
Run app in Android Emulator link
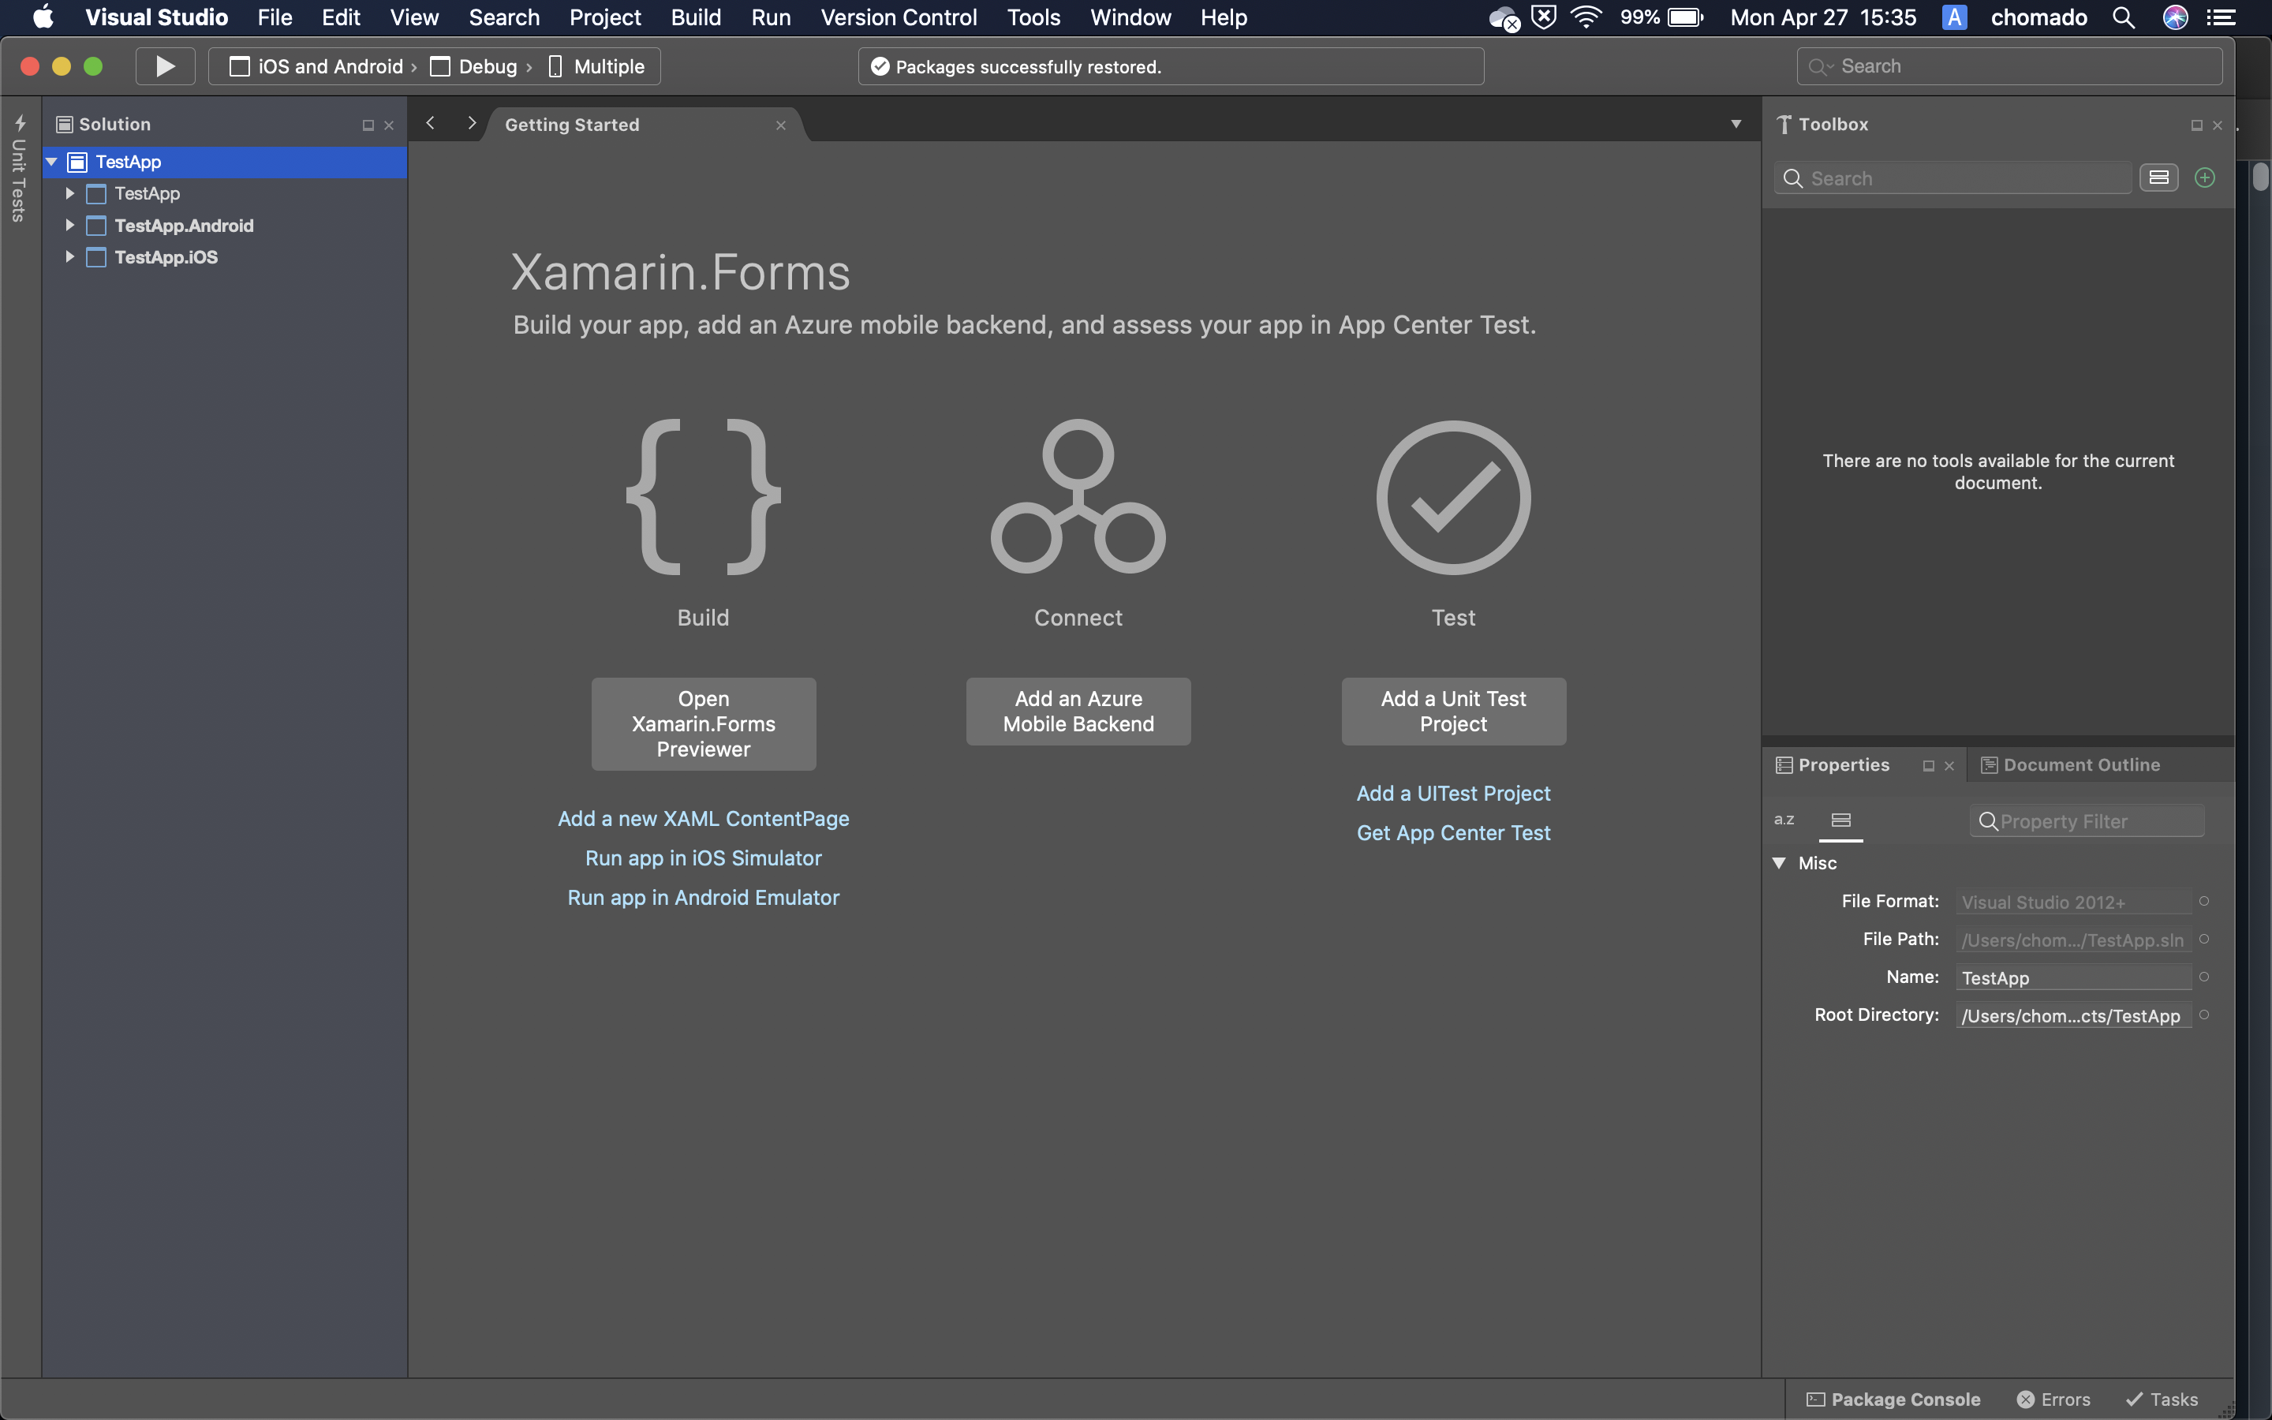click(703, 898)
